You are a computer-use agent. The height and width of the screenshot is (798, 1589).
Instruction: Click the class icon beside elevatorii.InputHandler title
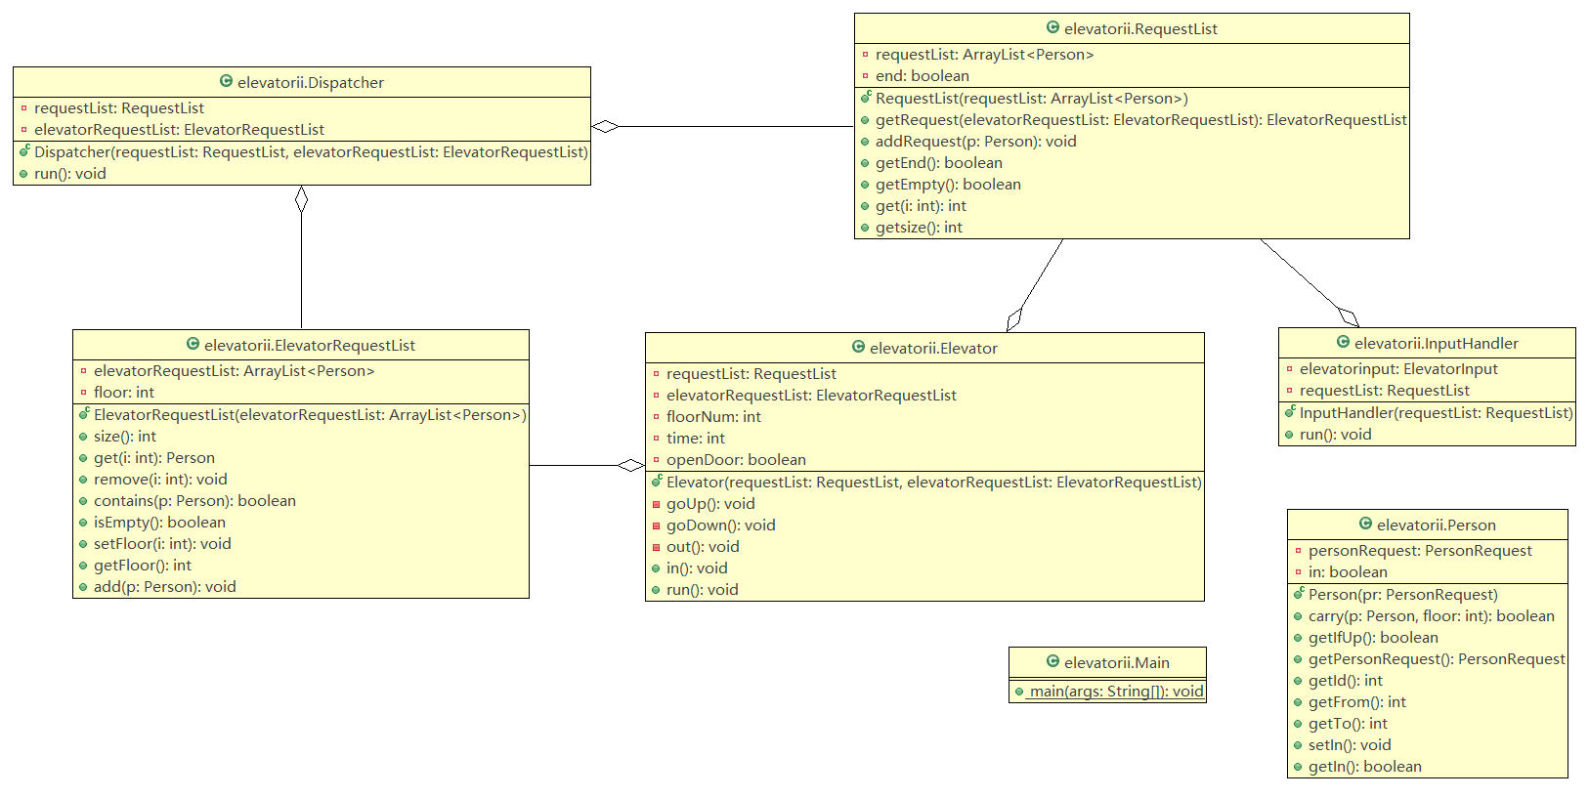[1343, 343]
